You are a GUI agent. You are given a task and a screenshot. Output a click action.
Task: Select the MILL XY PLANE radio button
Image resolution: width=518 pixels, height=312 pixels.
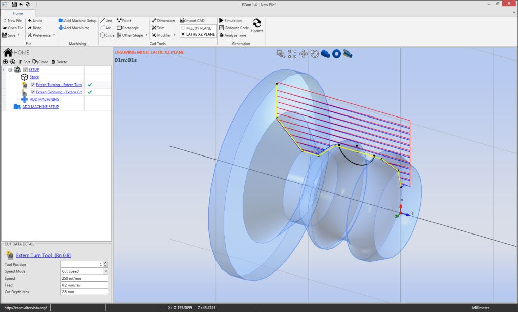click(x=183, y=28)
